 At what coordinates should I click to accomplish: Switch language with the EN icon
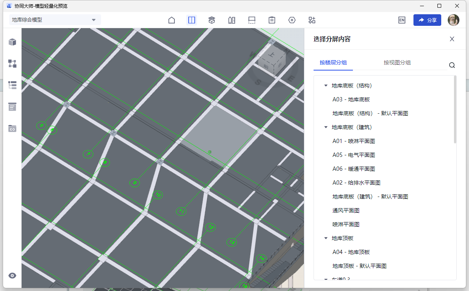tap(402, 20)
